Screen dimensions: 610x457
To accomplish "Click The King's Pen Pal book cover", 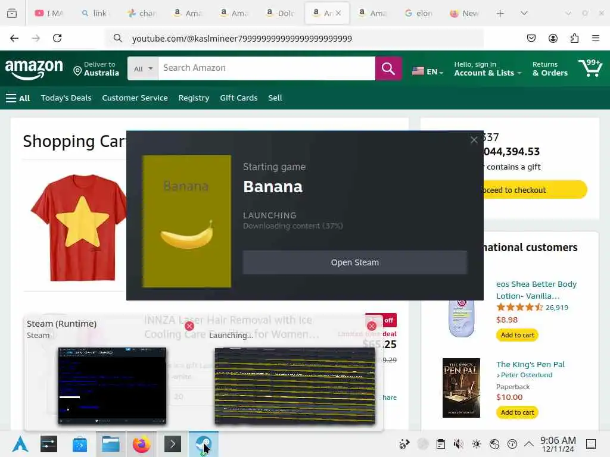I will pos(461,388).
